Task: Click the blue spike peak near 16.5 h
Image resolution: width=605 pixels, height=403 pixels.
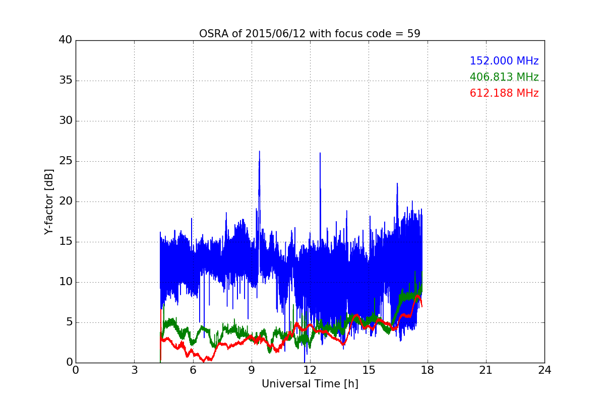Action: tap(397, 184)
